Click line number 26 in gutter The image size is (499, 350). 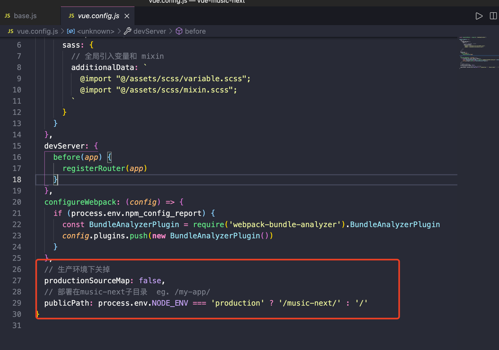tap(17, 269)
